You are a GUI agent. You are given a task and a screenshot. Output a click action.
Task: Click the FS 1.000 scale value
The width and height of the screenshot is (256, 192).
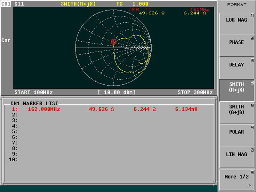[132, 4]
